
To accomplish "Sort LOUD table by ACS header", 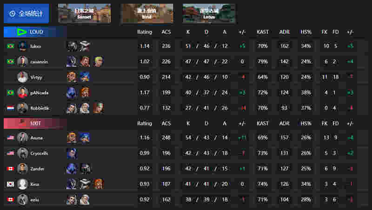I will pos(166,32).
